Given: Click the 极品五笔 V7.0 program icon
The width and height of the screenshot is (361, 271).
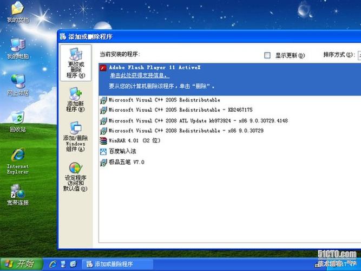Looking at the screenshot, I should point(103,163).
